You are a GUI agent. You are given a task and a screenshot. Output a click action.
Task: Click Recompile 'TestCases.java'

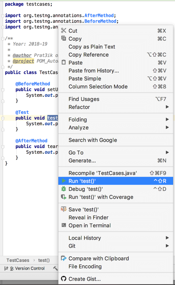pos(94,173)
